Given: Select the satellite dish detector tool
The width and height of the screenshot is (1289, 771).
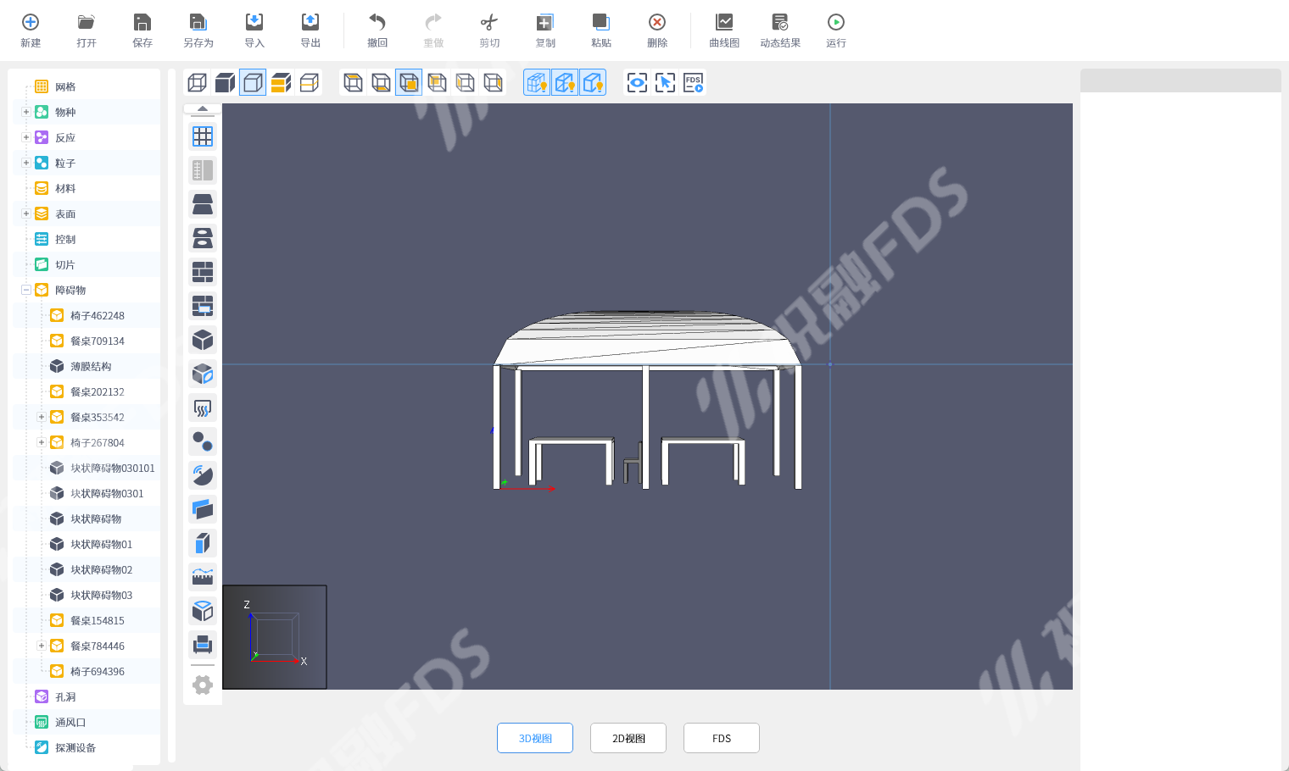Looking at the screenshot, I should [203, 475].
